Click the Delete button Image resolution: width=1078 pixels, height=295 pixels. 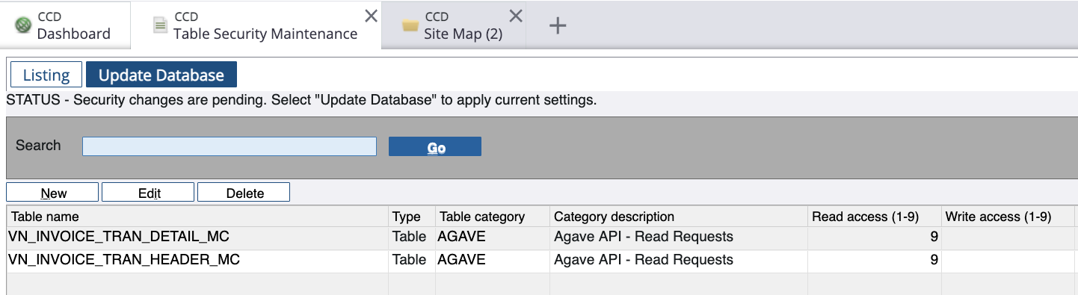244,193
